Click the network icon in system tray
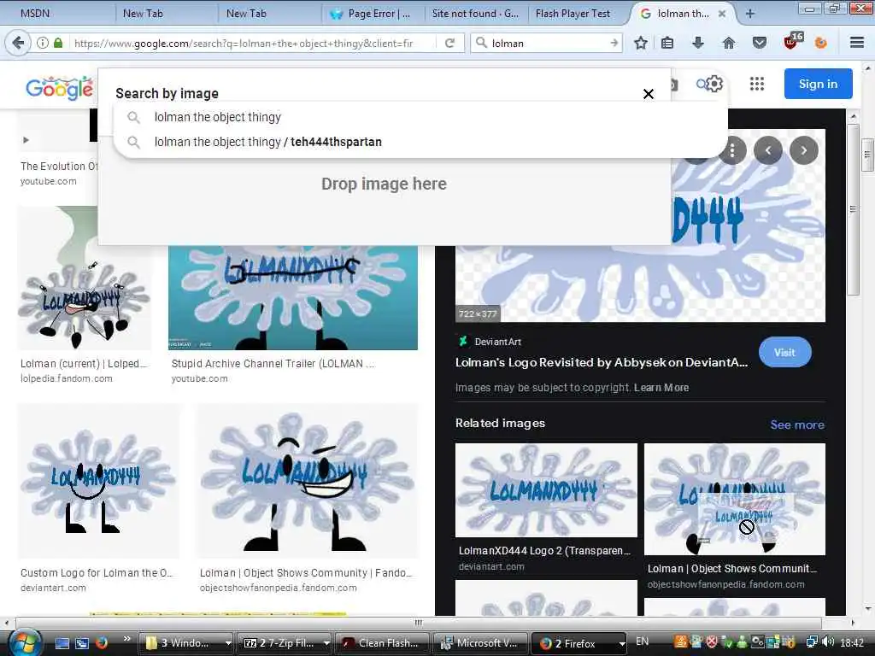The height and width of the screenshot is (656, 875). coord(812,642)
